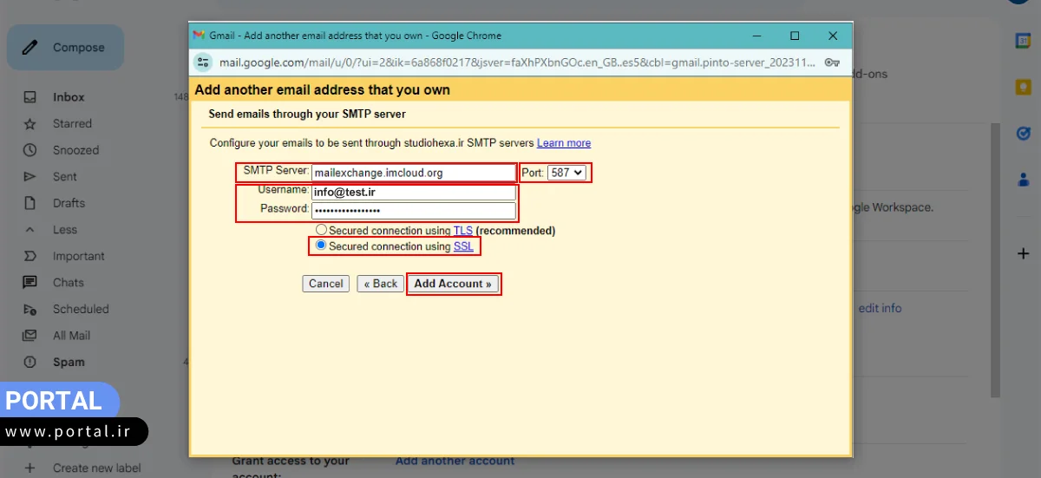Click the Compose button
The height and width of the screenshot is (478, 1041).
(66, 48)
